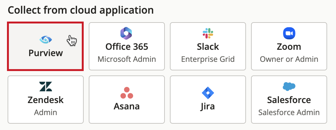Click the Office 365 hexagon logo
The image size is (336, 130).
pos(126,34)
